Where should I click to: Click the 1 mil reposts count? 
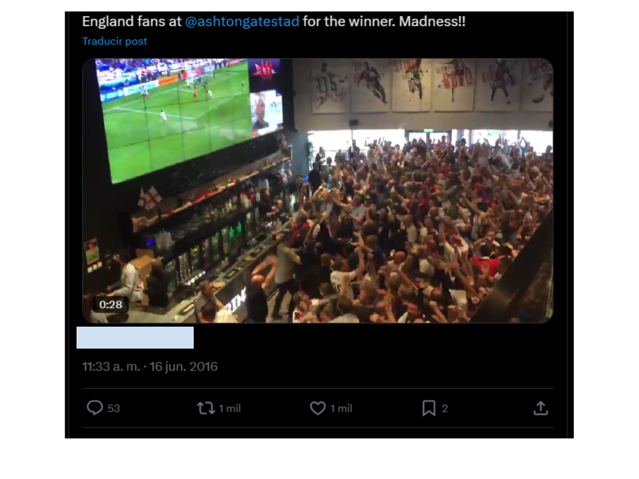[x=230, y=408]
